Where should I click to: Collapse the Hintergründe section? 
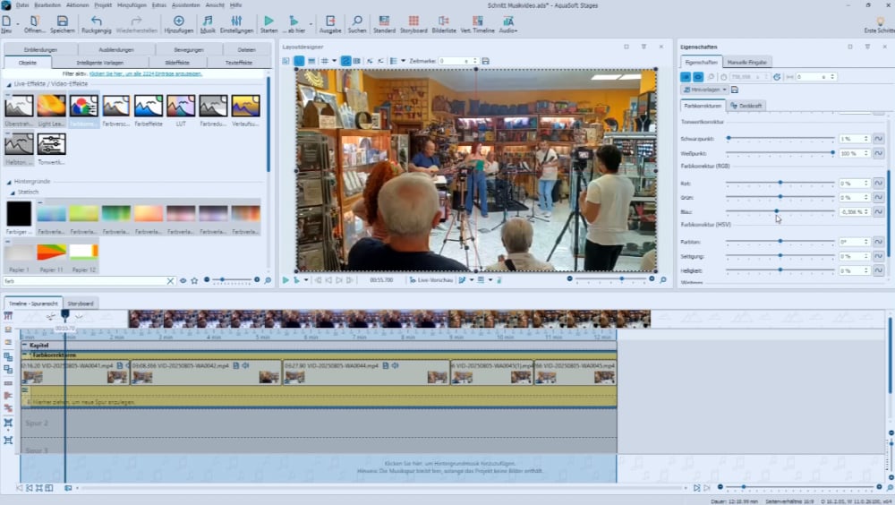[7, 182]
